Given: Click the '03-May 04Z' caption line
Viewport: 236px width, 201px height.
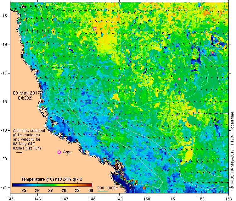Looking at the screenshot, I should pos(24,144).
